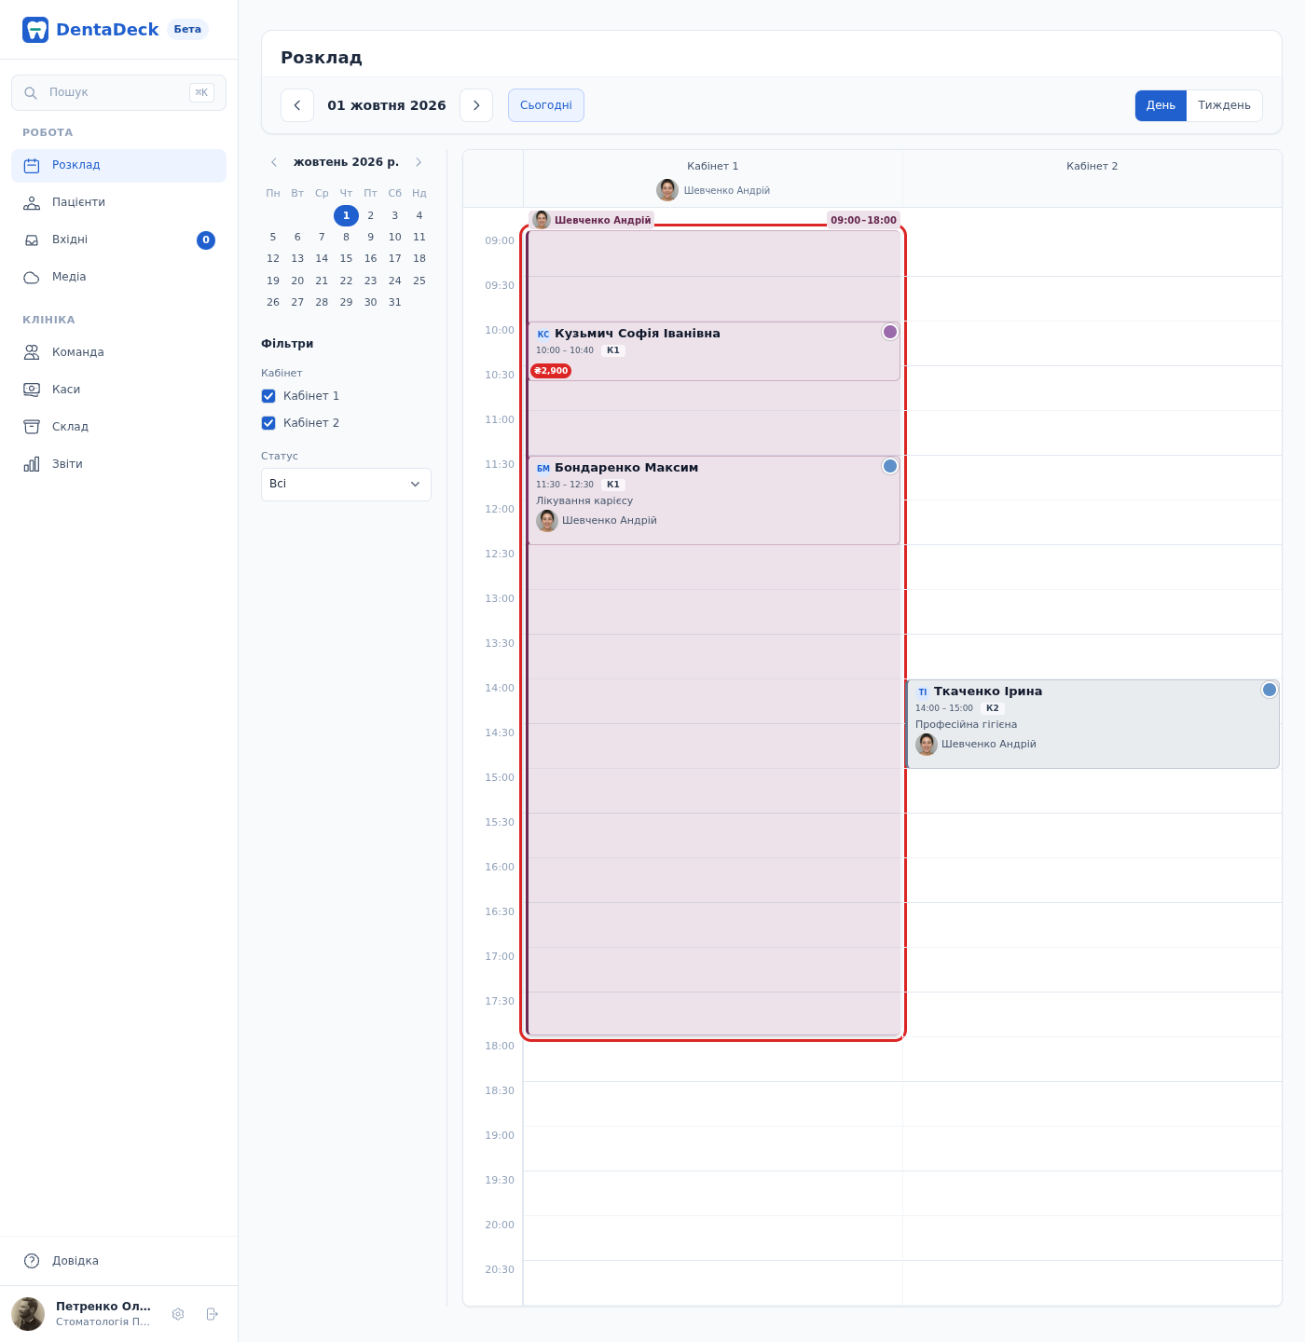Open Кузьмич Софія Іванівна appointment
The height and width of the screenshot is (1342, 1305).
pos(714,351)
